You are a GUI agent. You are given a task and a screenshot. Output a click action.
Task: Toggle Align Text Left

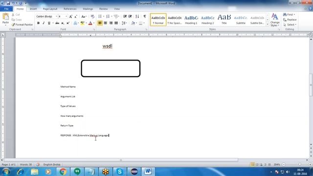(100, 23)
